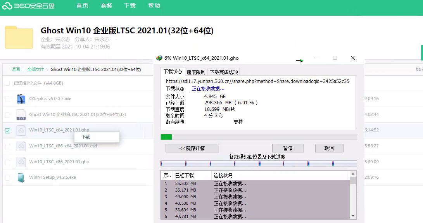Switch to the 速度限制 tab
This screenshot has width=423, height=223.
(196, 72)
